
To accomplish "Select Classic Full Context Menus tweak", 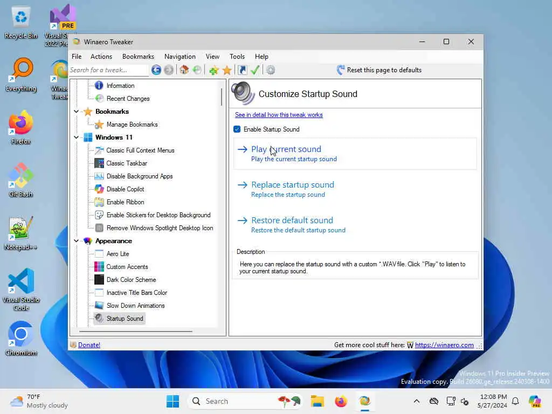I will (x=140, y=150).
